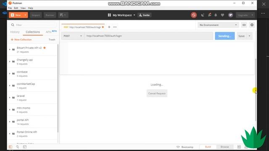
Task: Open tab options ellipsis menu
Action: [x=115, y=27]
